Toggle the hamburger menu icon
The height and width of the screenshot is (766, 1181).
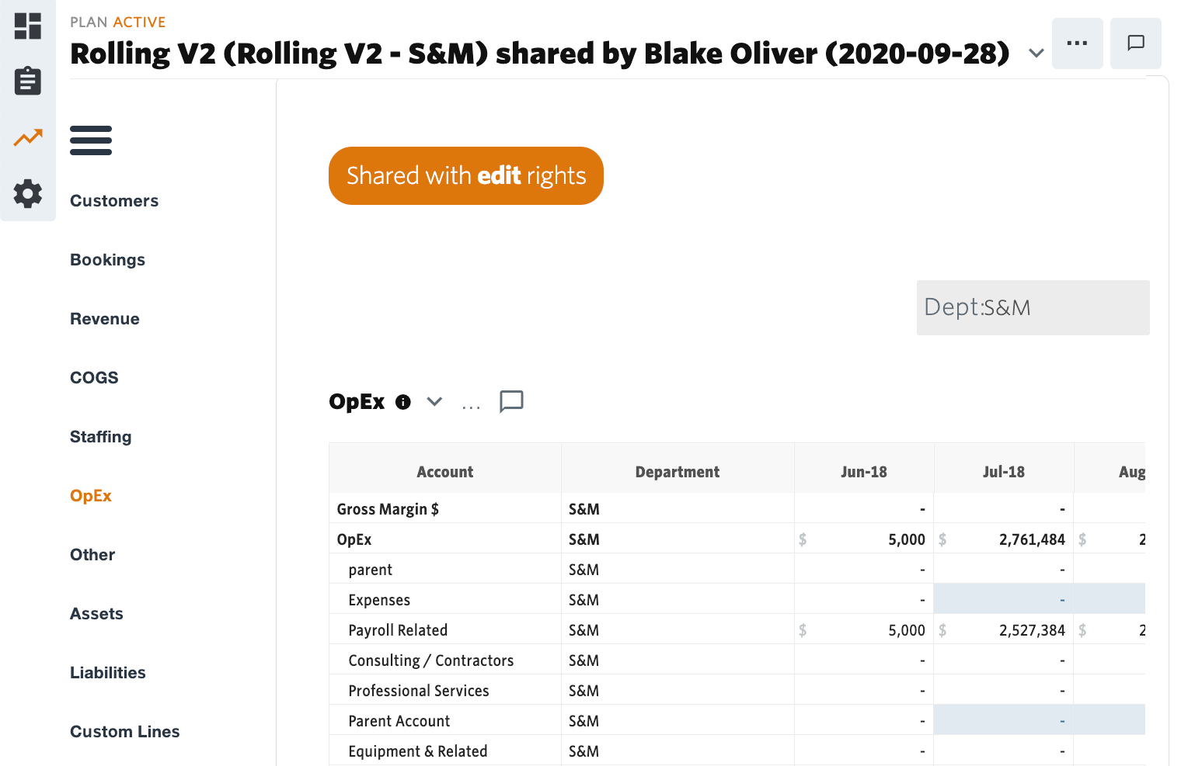[91, 140]
